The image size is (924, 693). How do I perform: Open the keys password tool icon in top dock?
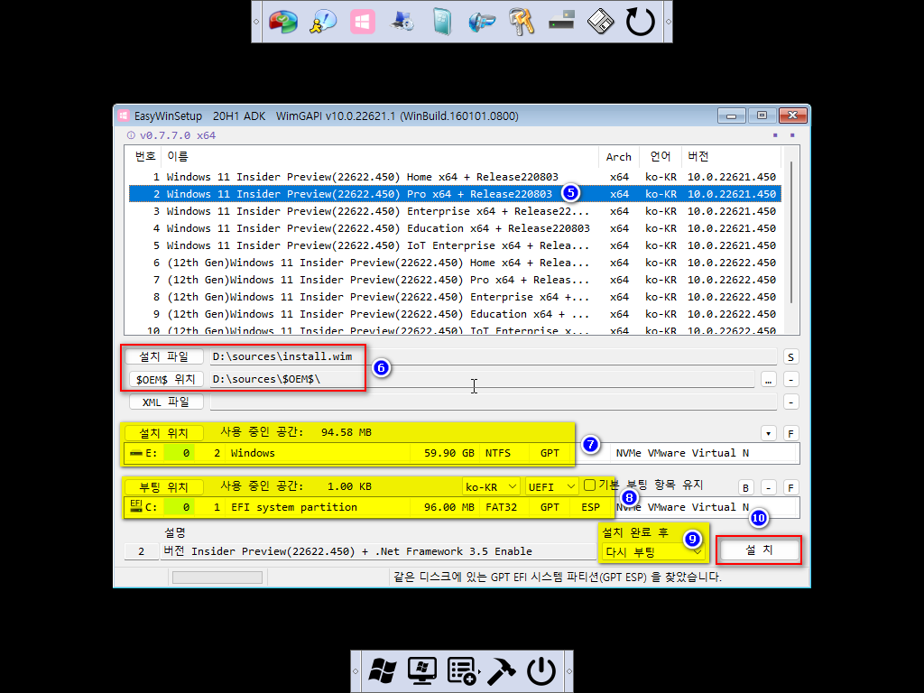pyautogui.click(x=522, y=22)
